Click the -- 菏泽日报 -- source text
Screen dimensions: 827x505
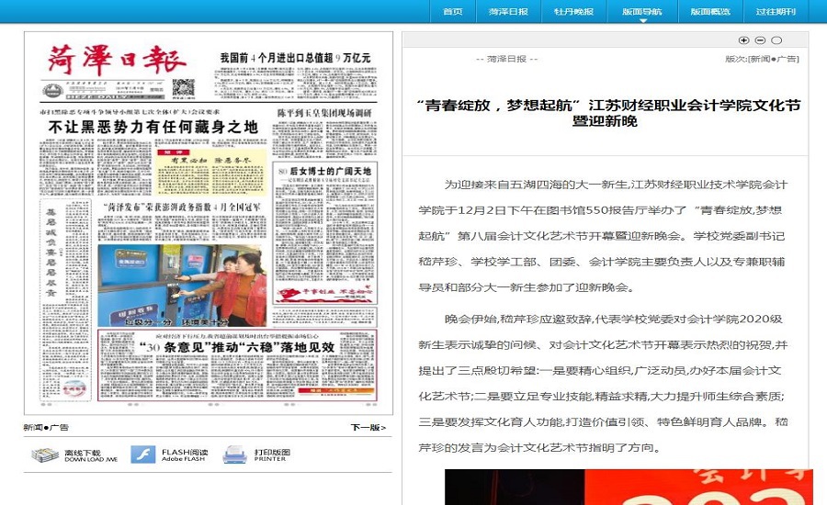[x=506, y=59]
